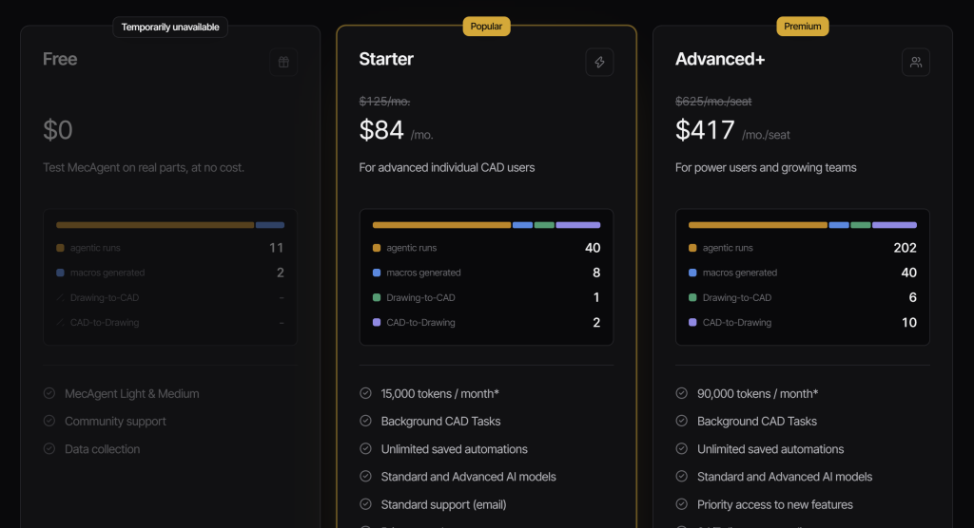Click the agentic runs value 202
974x528 pixels.
tap(906, 248)
